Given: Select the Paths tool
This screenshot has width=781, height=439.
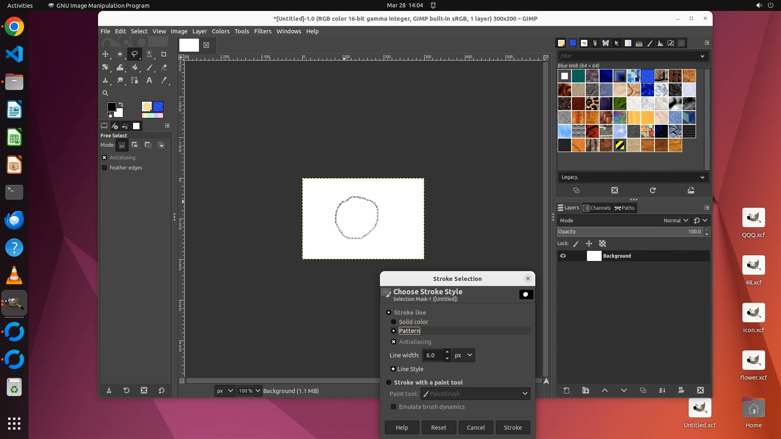Looking at the screenshot, I should click(x=135, y=80).
